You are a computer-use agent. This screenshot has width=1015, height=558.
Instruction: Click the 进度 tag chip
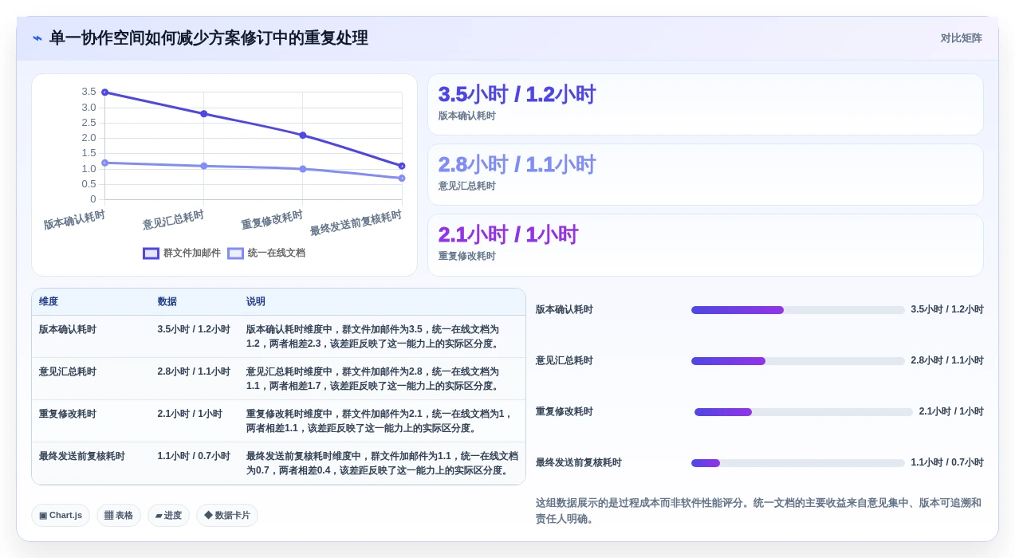click(x=168, y=516)
